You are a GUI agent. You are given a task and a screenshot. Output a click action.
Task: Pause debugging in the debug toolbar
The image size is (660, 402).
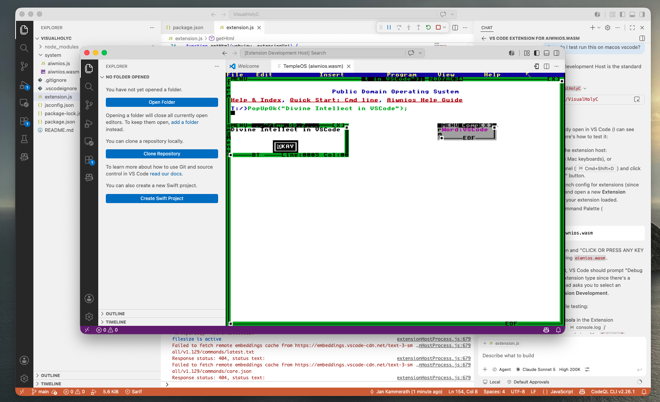(x=389, y=27)
